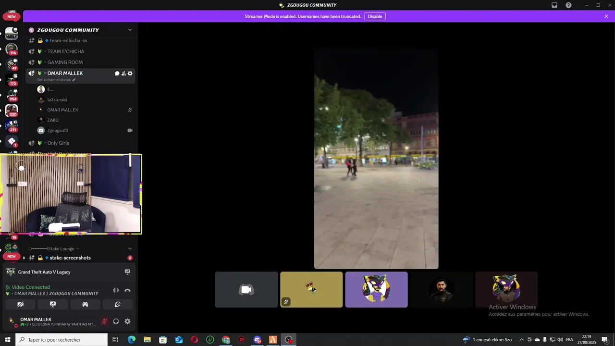This screenshot has width=615, height=346.
Task: Select the purple background avatar tile
Action: (x=376, y=290)
